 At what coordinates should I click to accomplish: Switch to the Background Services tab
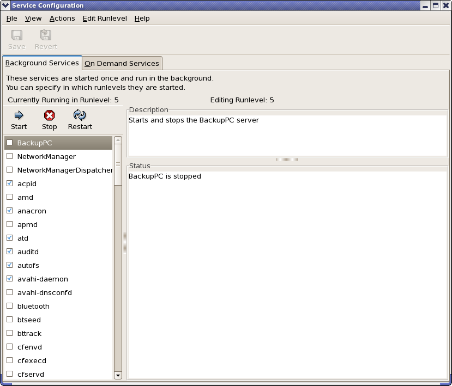pyautogui.click(x=42, y=63)
